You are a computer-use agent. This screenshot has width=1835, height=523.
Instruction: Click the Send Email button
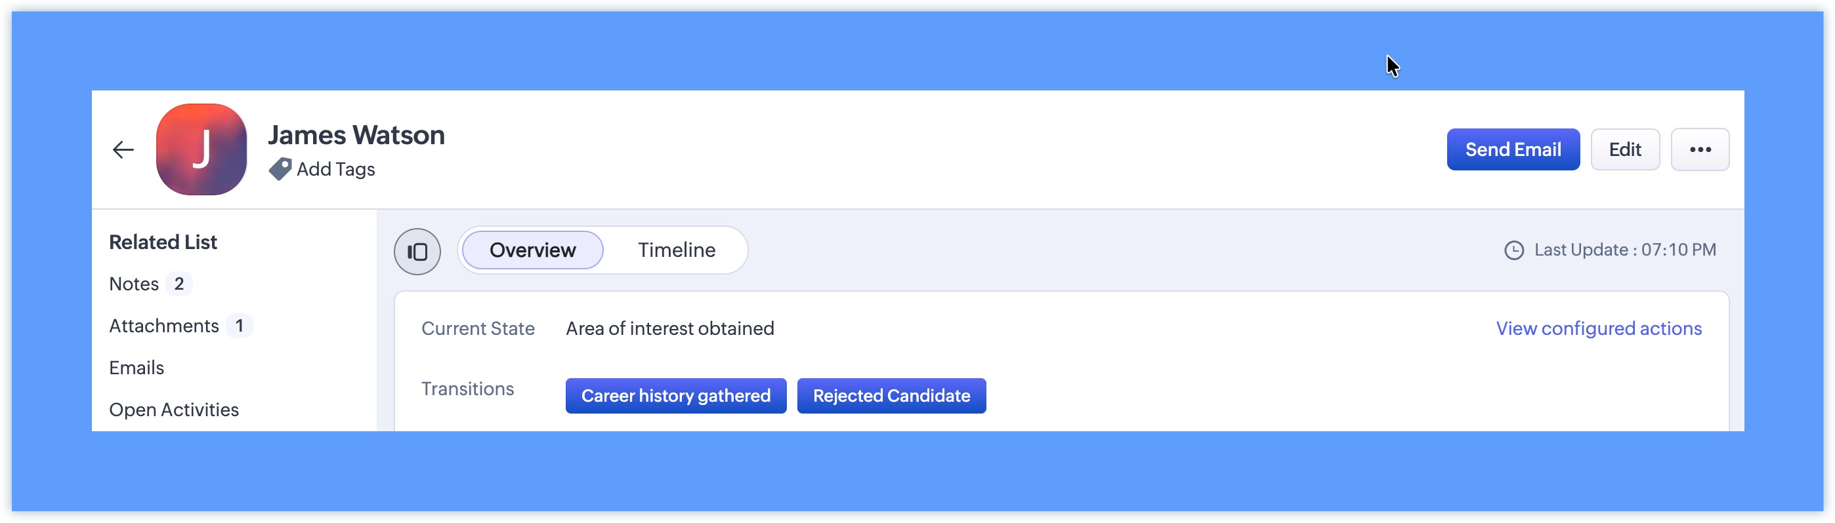[x=1512, y=149]
